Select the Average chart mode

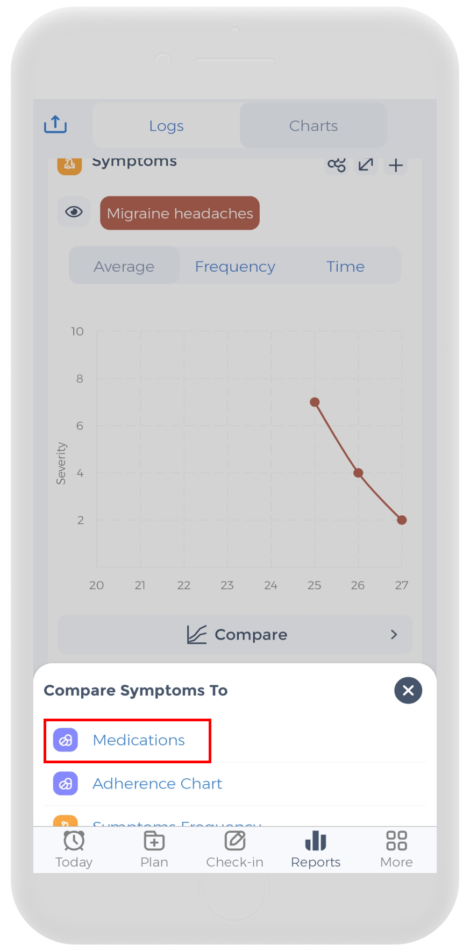tap(124, 266)
